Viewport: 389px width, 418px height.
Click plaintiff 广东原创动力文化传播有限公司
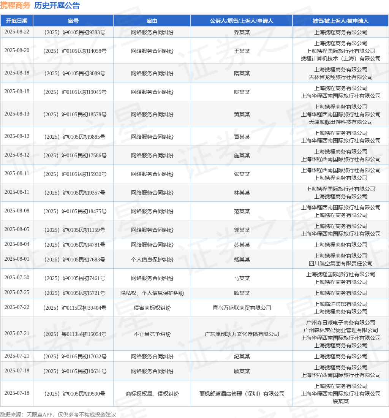(242, 334)
